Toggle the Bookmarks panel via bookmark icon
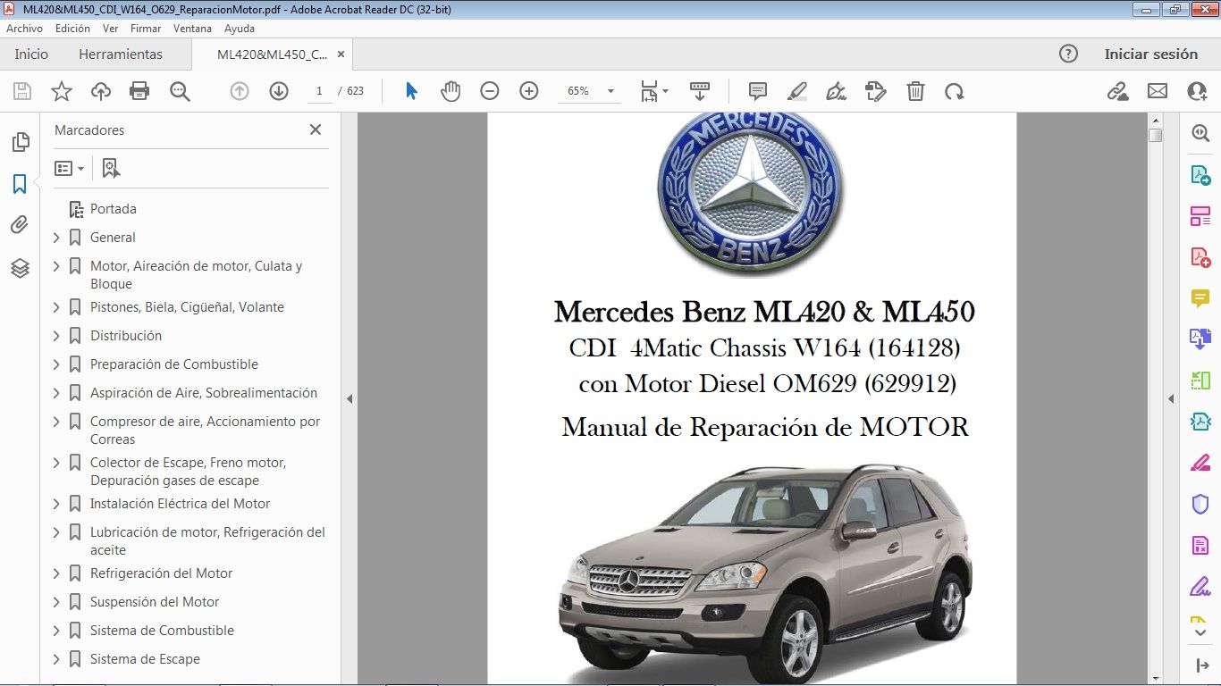This screenshot has width=1221, height=686. 20,184
